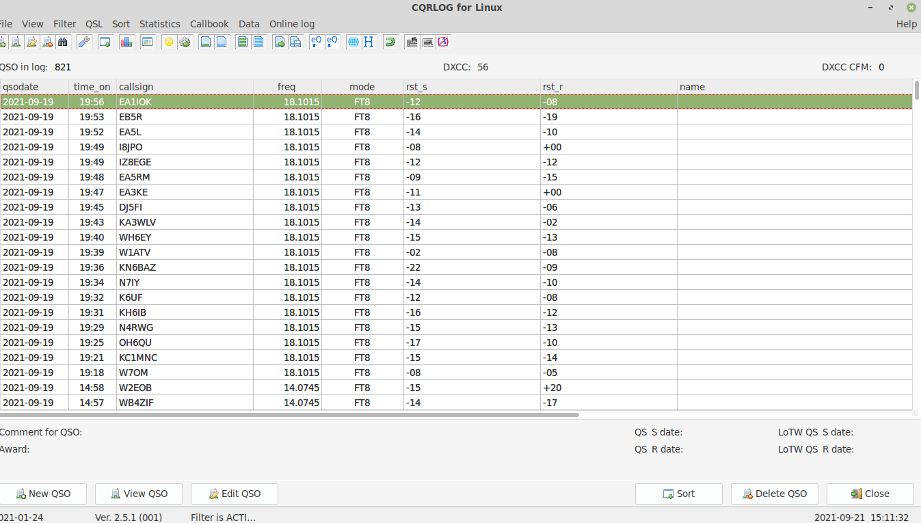Click the Delete QSO toolbar icon with red mark
The width and height of the screenshot is (921, 523).
point(47,42)
